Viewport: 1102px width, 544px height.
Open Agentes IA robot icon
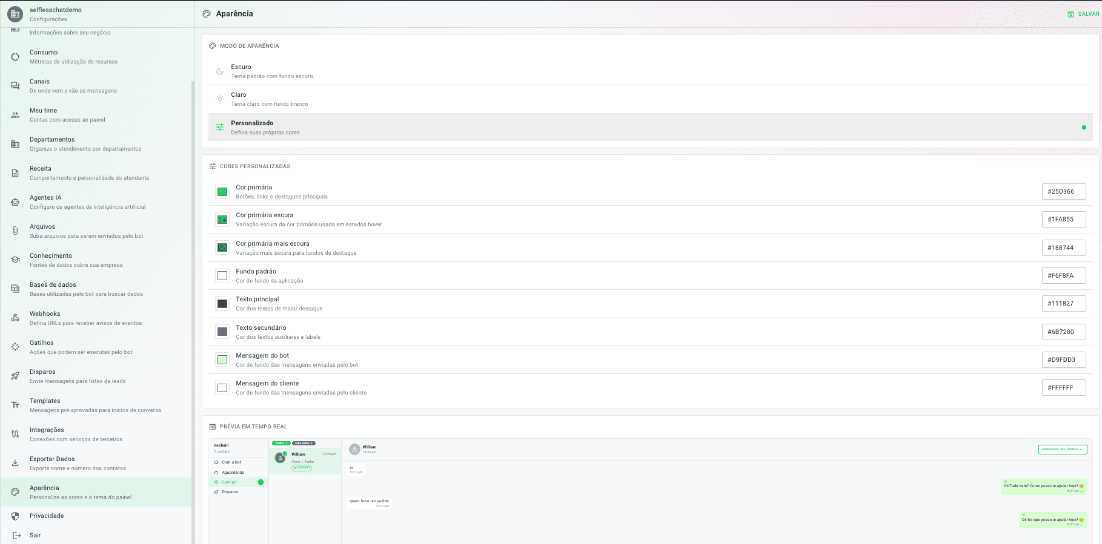coord(15,202)
